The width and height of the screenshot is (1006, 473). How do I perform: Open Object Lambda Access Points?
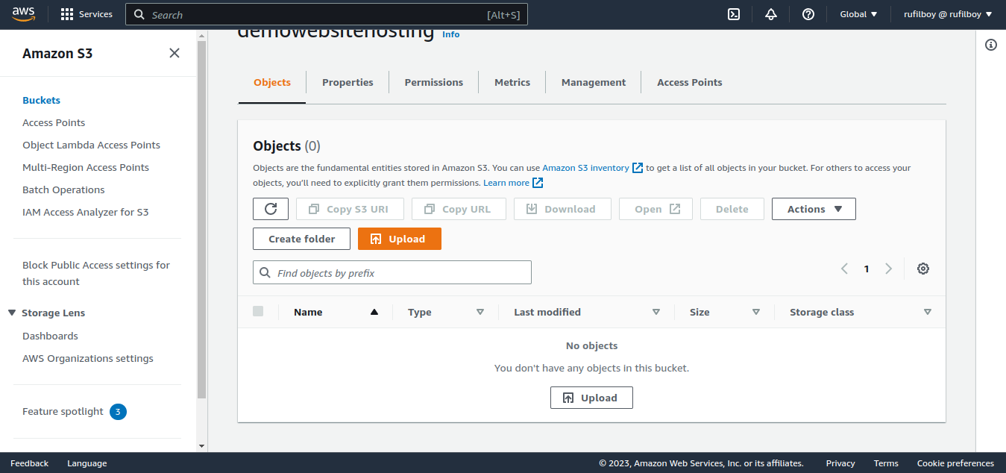[x=91, y=145]
